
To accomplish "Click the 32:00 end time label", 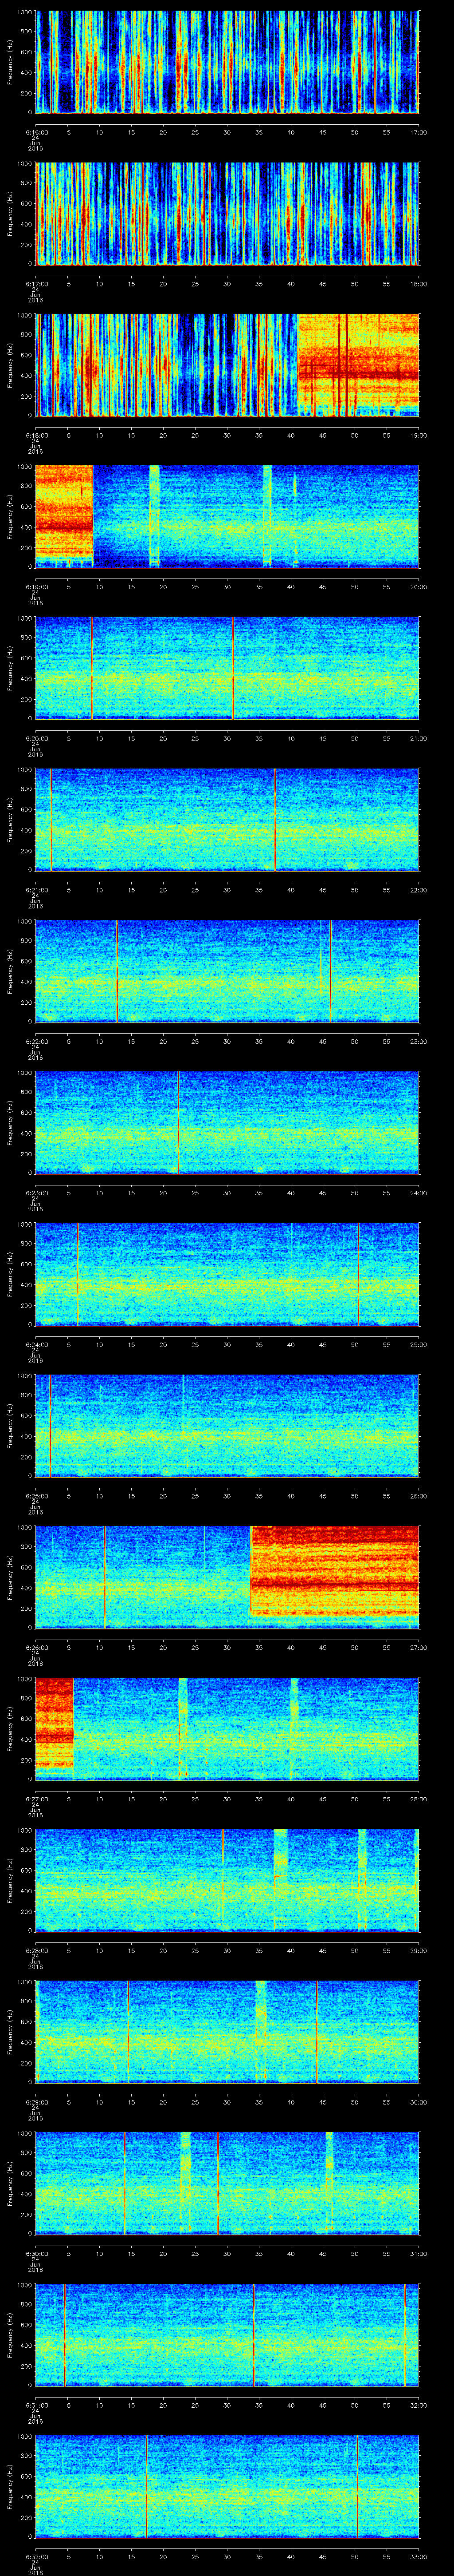I will [418, 2405].
